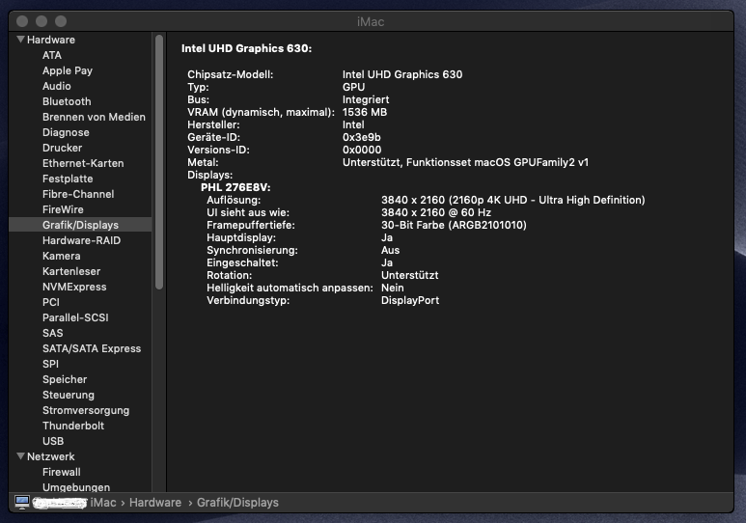
Task: Click the Intel UHD Graphics 630 heading
Action: [x=246, y=48]
